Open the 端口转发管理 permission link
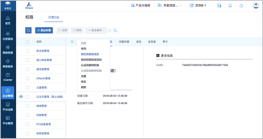 [44, 60]
